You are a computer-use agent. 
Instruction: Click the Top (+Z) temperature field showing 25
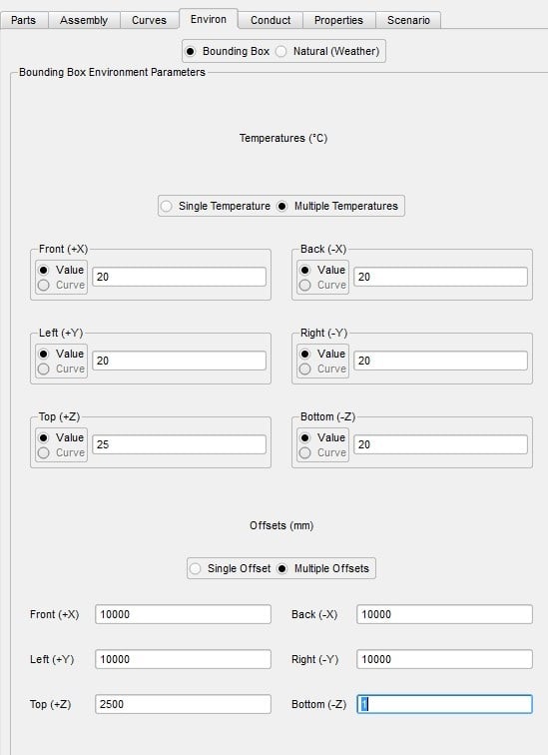click(x=179, y=444)
